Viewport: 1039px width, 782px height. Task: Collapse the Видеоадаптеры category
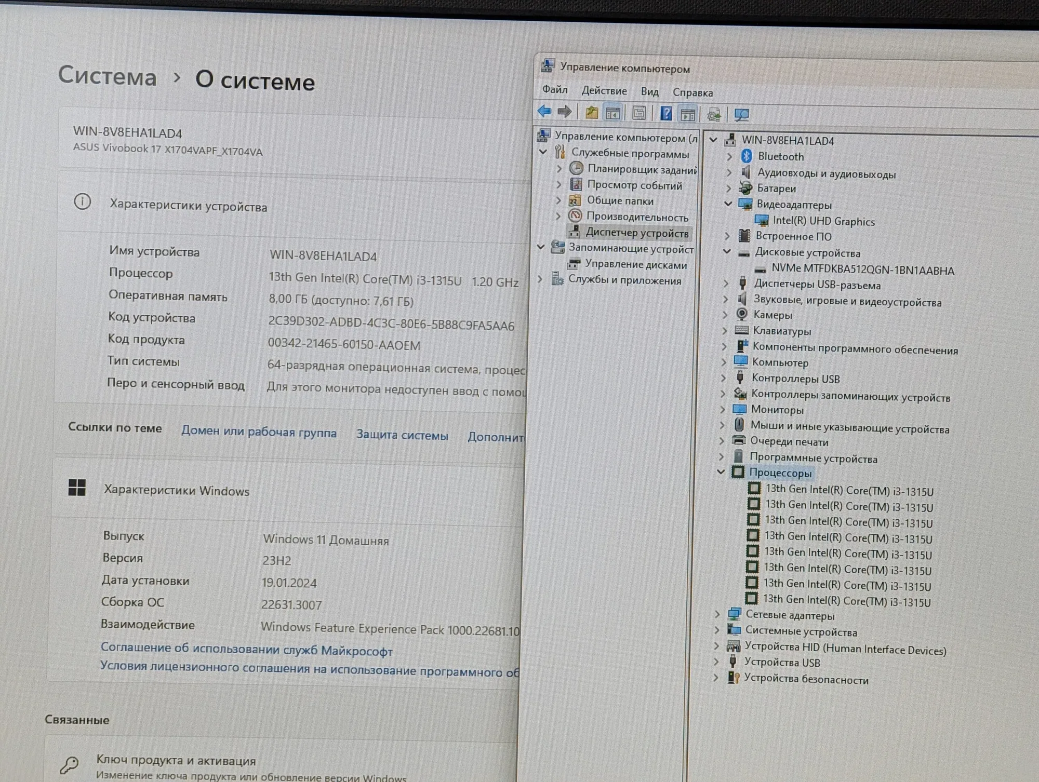click(728, 204)
